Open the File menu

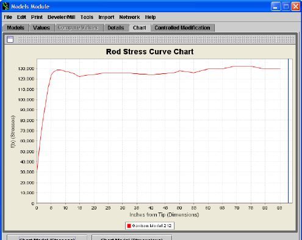click(x=8, y=17)
